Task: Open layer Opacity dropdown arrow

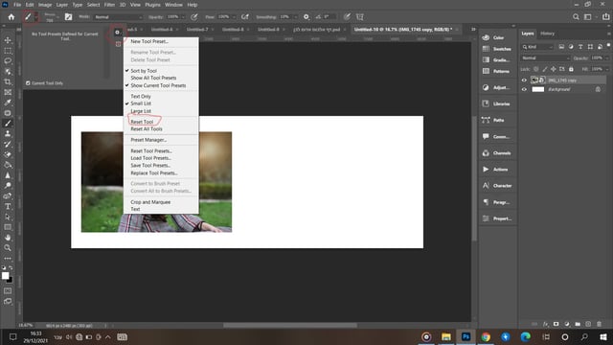Action: [x=606, y=57]
